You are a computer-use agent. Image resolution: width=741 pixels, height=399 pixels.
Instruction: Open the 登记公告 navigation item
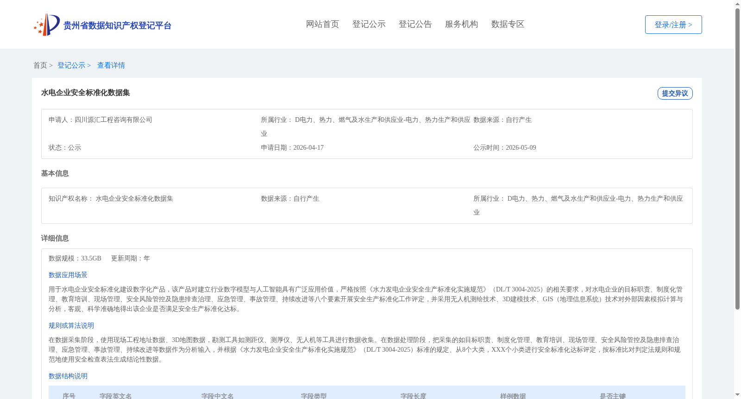[x=415, y=24]
